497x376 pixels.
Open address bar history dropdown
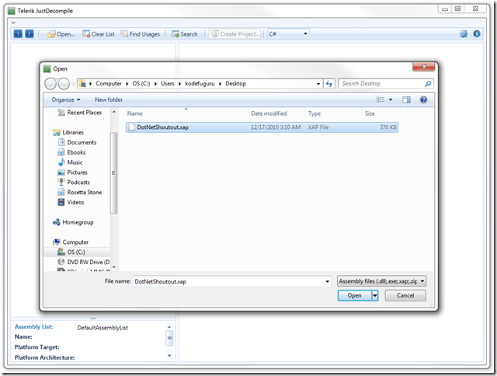pos(318,84)
